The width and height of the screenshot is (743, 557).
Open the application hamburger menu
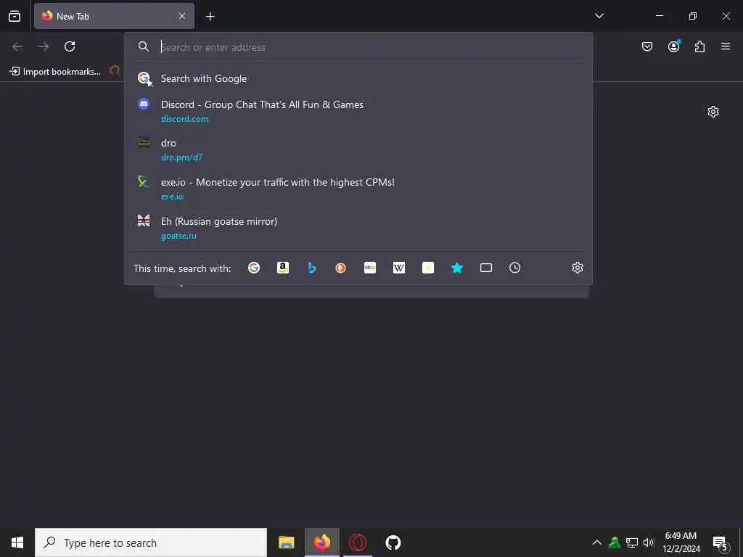point(726,46)
